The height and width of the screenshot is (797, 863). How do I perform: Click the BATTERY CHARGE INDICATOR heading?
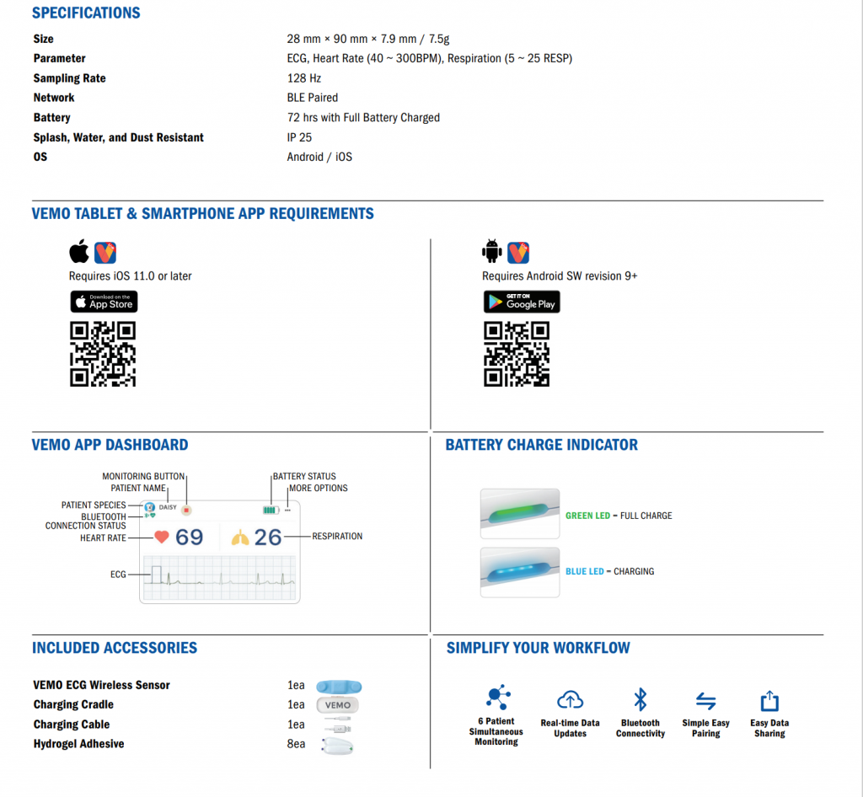pyautogui.click(x=542, y=445)
